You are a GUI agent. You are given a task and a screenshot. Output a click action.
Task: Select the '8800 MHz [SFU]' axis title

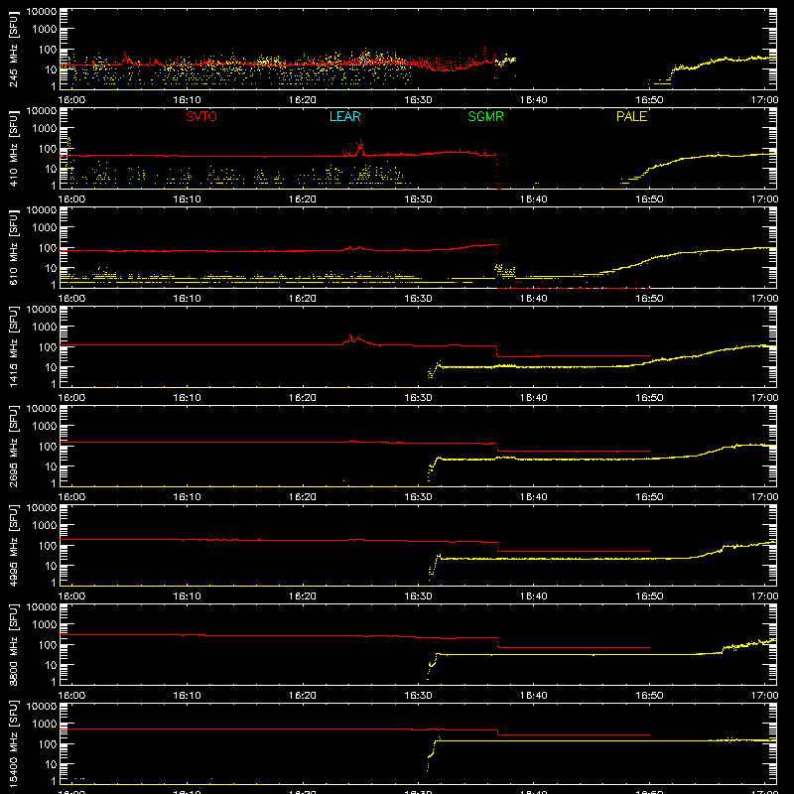[14, 644]
